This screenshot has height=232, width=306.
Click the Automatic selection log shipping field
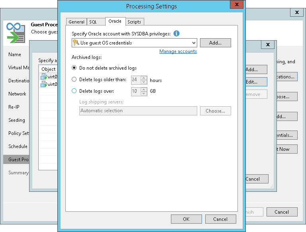click(138, 111)
